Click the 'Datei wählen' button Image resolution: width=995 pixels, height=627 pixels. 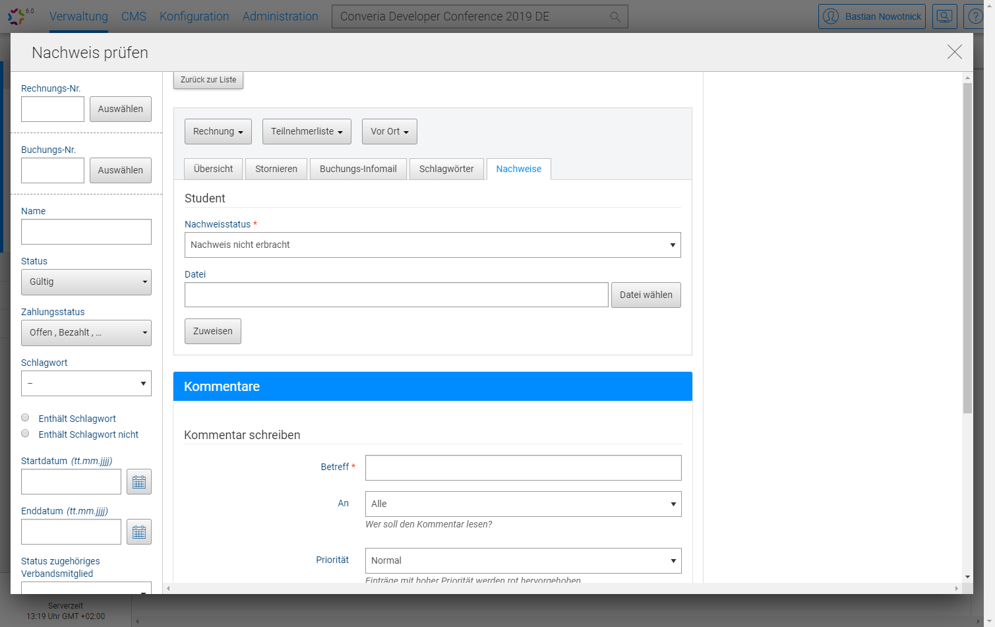pos(646,295)
